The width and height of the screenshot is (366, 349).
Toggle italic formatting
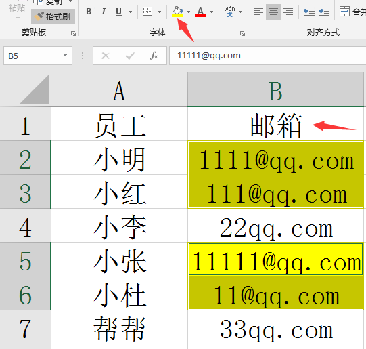(x=104, y=12)
